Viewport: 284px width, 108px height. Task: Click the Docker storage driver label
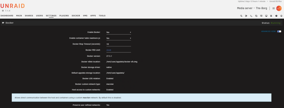91,67
